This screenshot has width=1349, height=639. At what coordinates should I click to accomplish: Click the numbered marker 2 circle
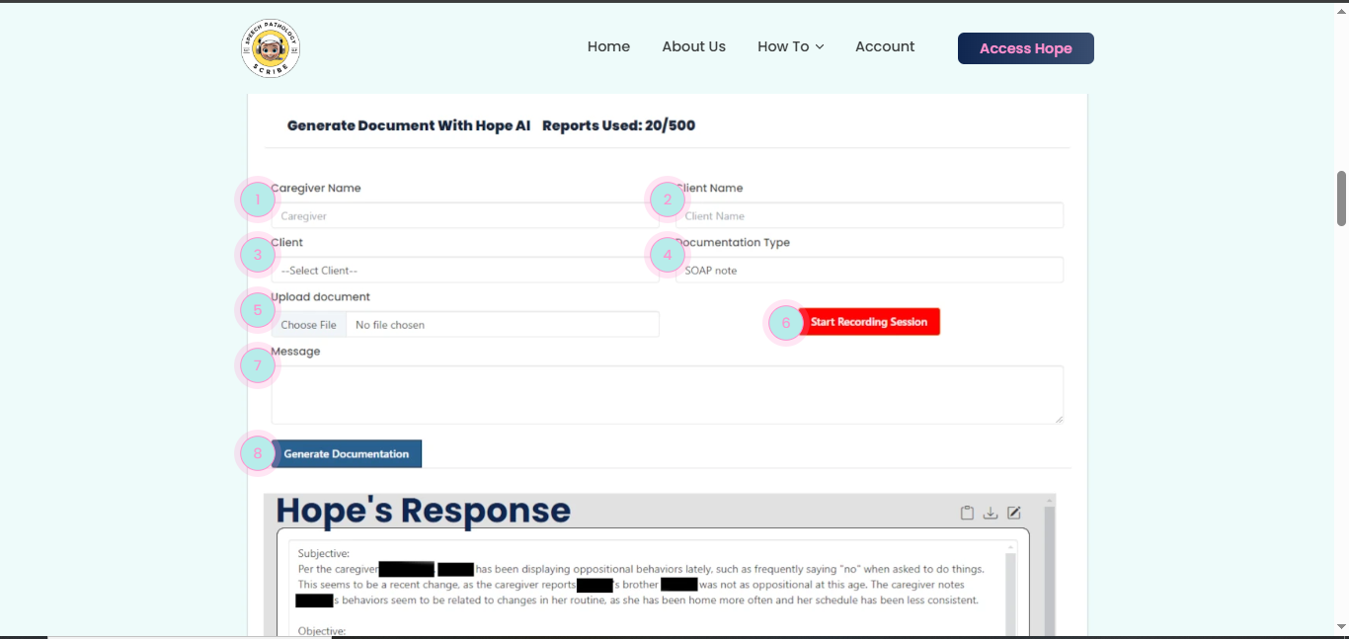click(x=668, y=200)
